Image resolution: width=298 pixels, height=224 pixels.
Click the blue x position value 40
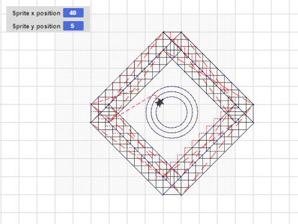[73, 13]
